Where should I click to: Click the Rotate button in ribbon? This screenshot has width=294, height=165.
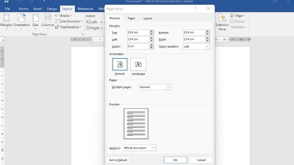click(x=238, y=27)
